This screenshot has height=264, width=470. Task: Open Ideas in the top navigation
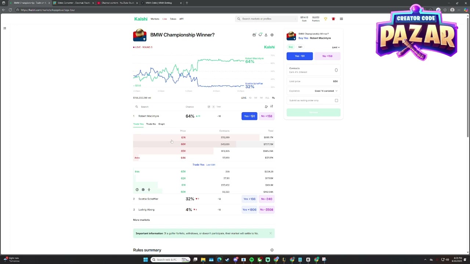coord(173,19)
